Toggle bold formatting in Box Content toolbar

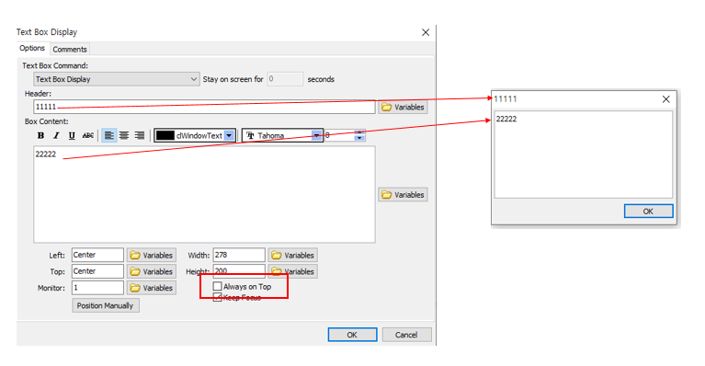41,135
